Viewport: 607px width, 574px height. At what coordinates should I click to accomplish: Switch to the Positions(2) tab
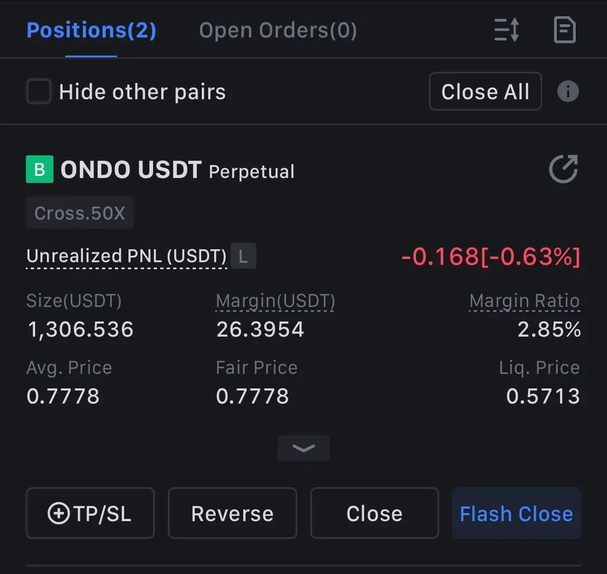pyautogui.click(x=91, y=30)
